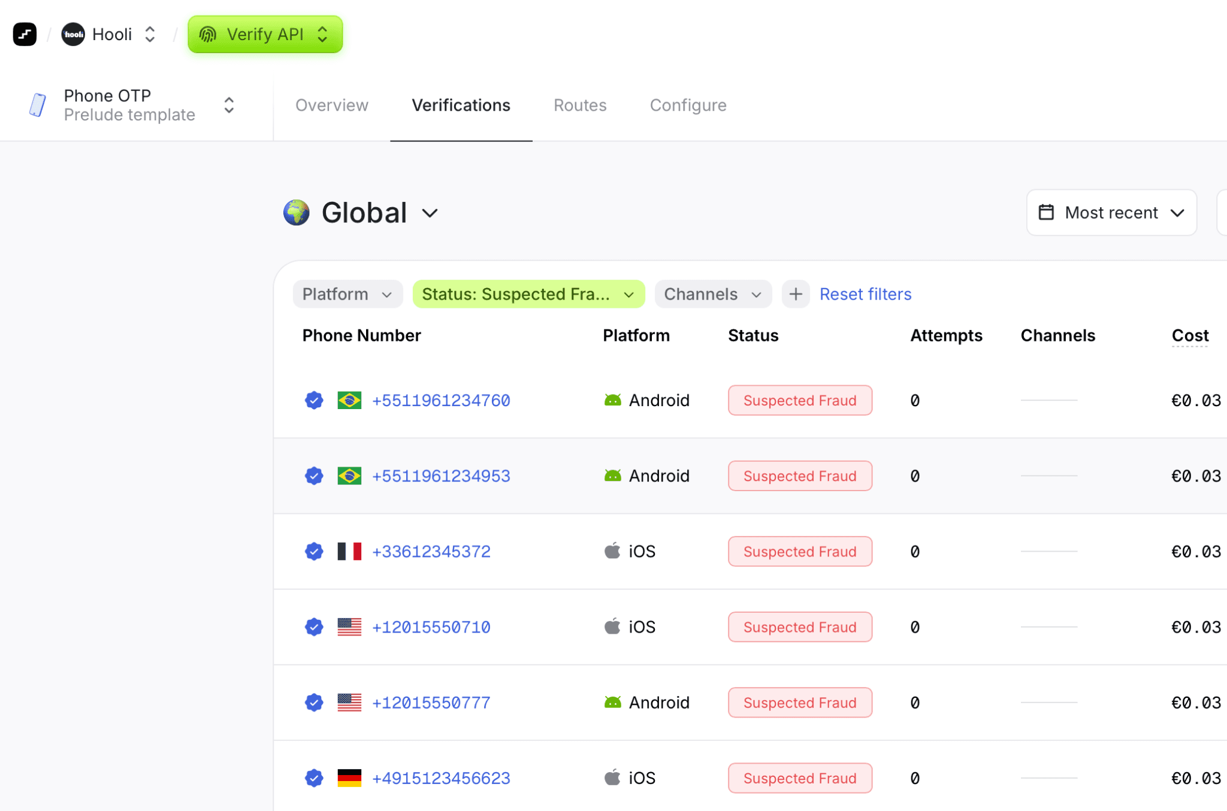Click the calendar icon in the Most recent selector
Viewport: 1227px width, 811px height.
click(x=1046, y=213)
